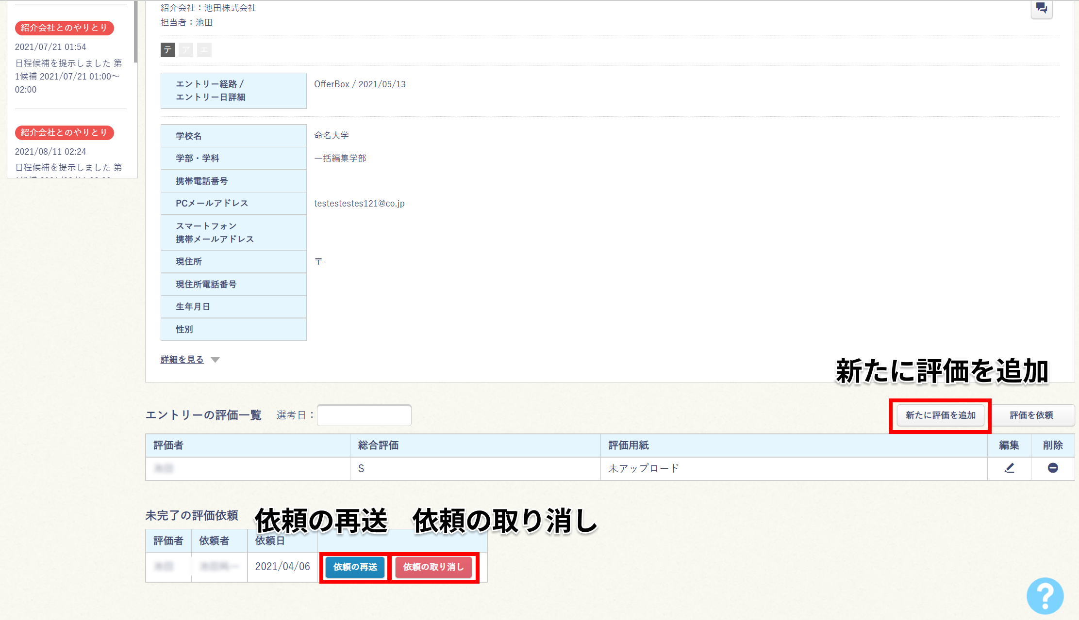
Task: Open the chat messages icon
Action: pyautogui.click(x=1041, y=8)
